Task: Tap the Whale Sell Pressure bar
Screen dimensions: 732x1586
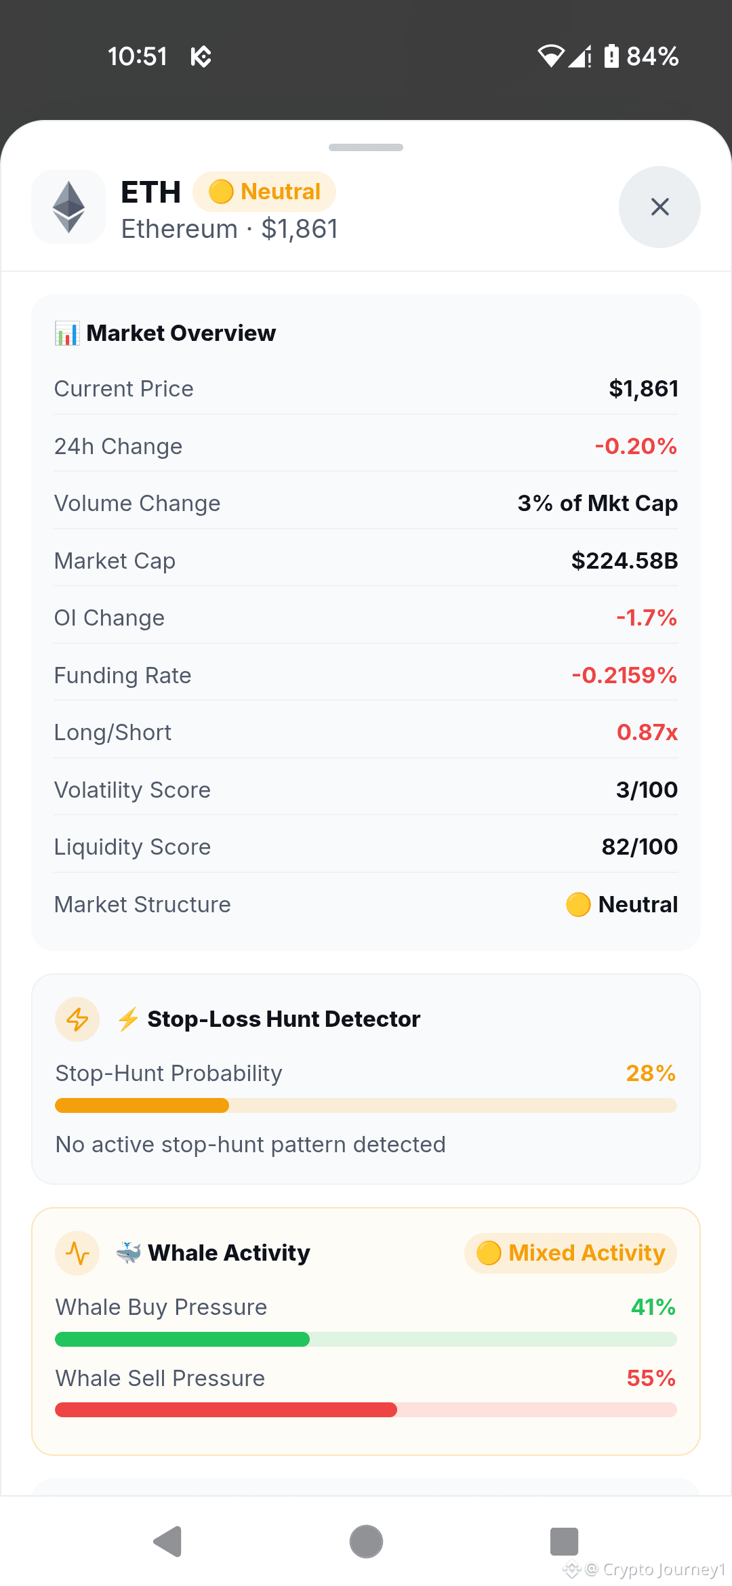Action: point(366,1410)
